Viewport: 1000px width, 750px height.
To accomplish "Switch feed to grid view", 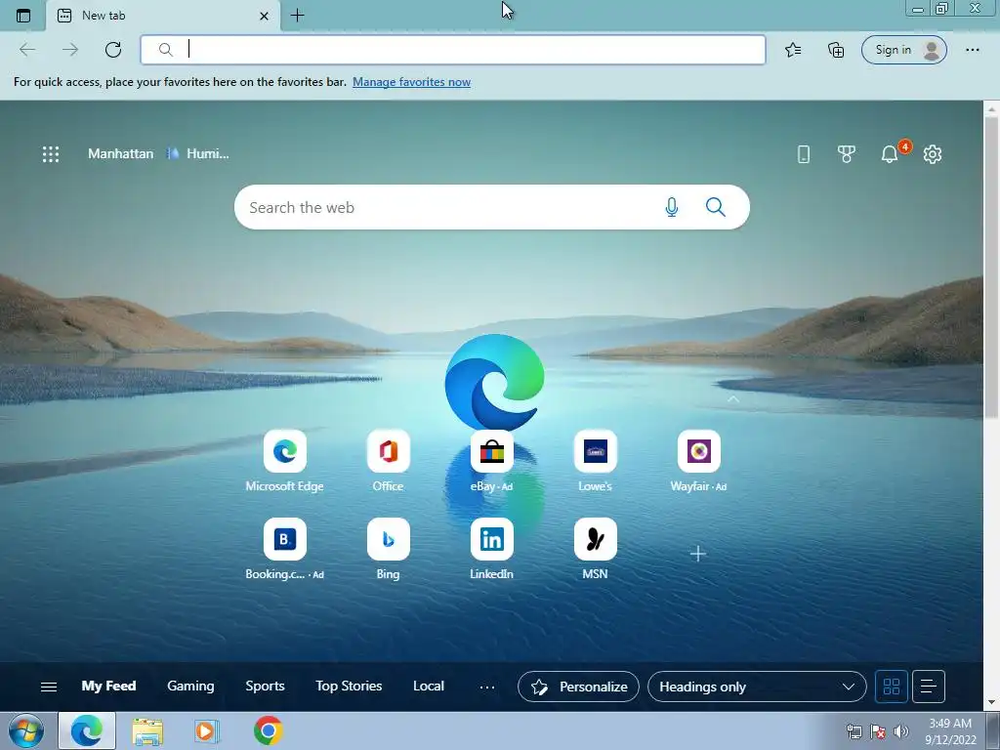I will tap(891, 687).
